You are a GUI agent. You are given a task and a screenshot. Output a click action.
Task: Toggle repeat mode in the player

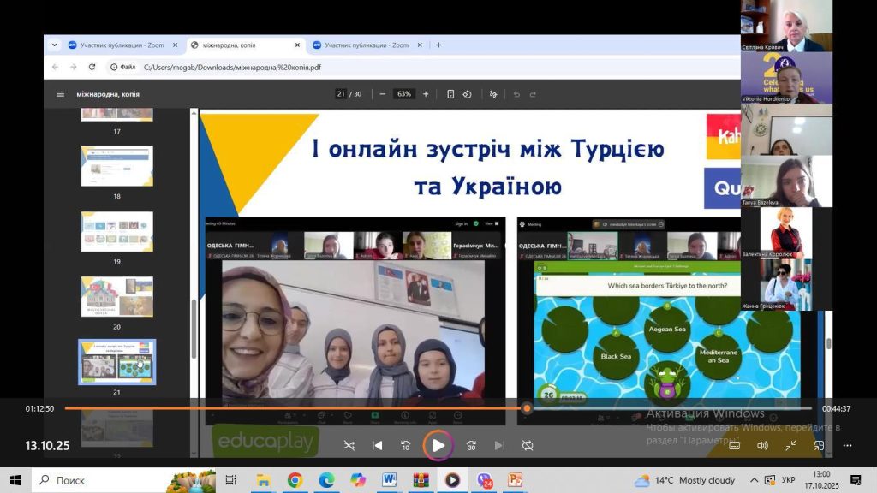[x=528, y=445]
